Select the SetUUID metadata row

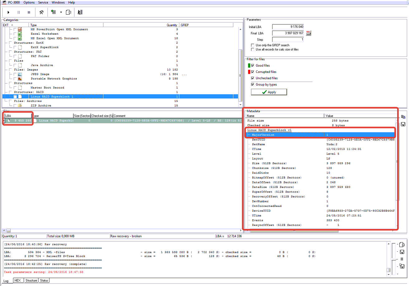pos(321,140)
